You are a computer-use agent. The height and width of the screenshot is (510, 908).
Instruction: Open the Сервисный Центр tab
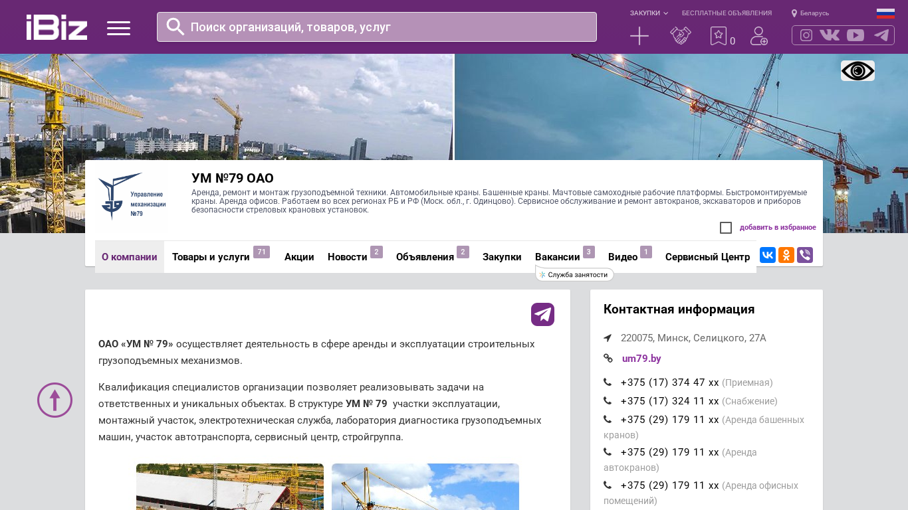pyautogui.click(x=707, y=257)
